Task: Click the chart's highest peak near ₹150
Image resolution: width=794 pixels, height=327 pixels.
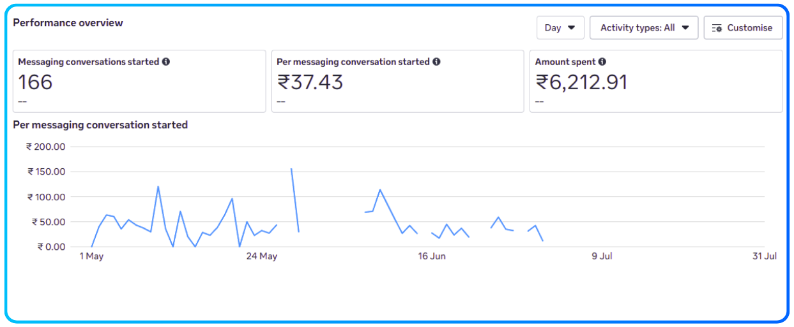Action: click(x=292, y=170)
